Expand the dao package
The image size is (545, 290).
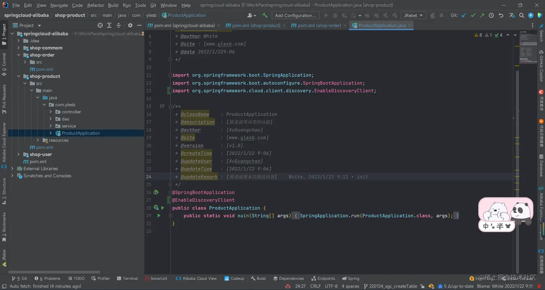point(51,119)
